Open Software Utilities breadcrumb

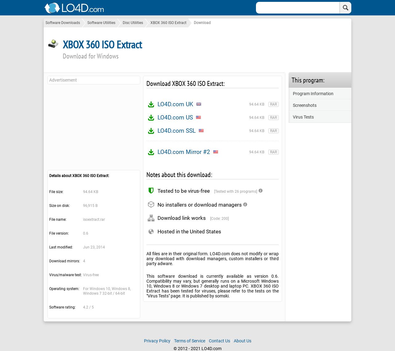click(x=101, y=23)
